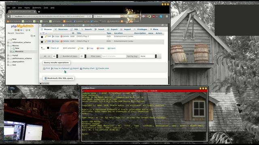This screenshot has width=259, height=145.
Task: Open Firefox Bookmarks menu
Action: pos(37,8)
